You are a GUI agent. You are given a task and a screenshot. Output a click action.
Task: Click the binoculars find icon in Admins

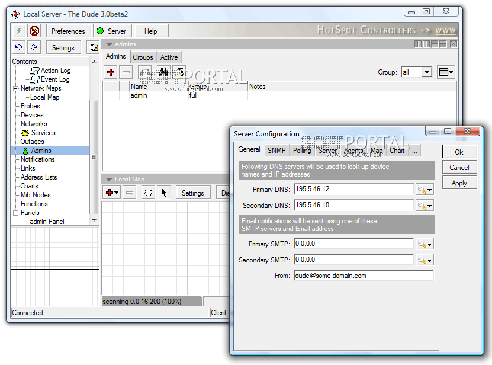tap(163, 72)
